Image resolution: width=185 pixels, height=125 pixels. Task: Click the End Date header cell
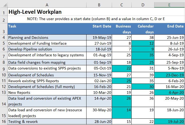pyautogui.click(x=169, y=29)
